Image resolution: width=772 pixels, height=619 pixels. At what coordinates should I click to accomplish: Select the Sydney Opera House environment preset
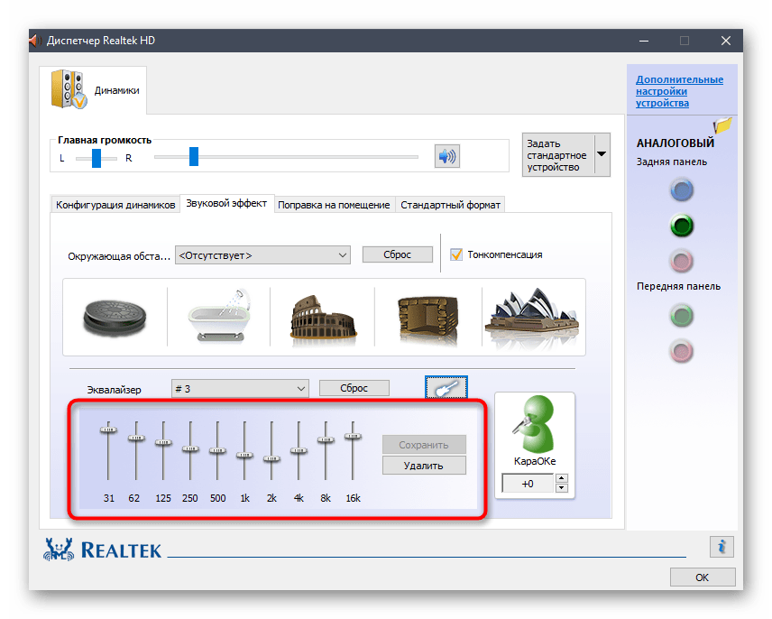point(531,315)
